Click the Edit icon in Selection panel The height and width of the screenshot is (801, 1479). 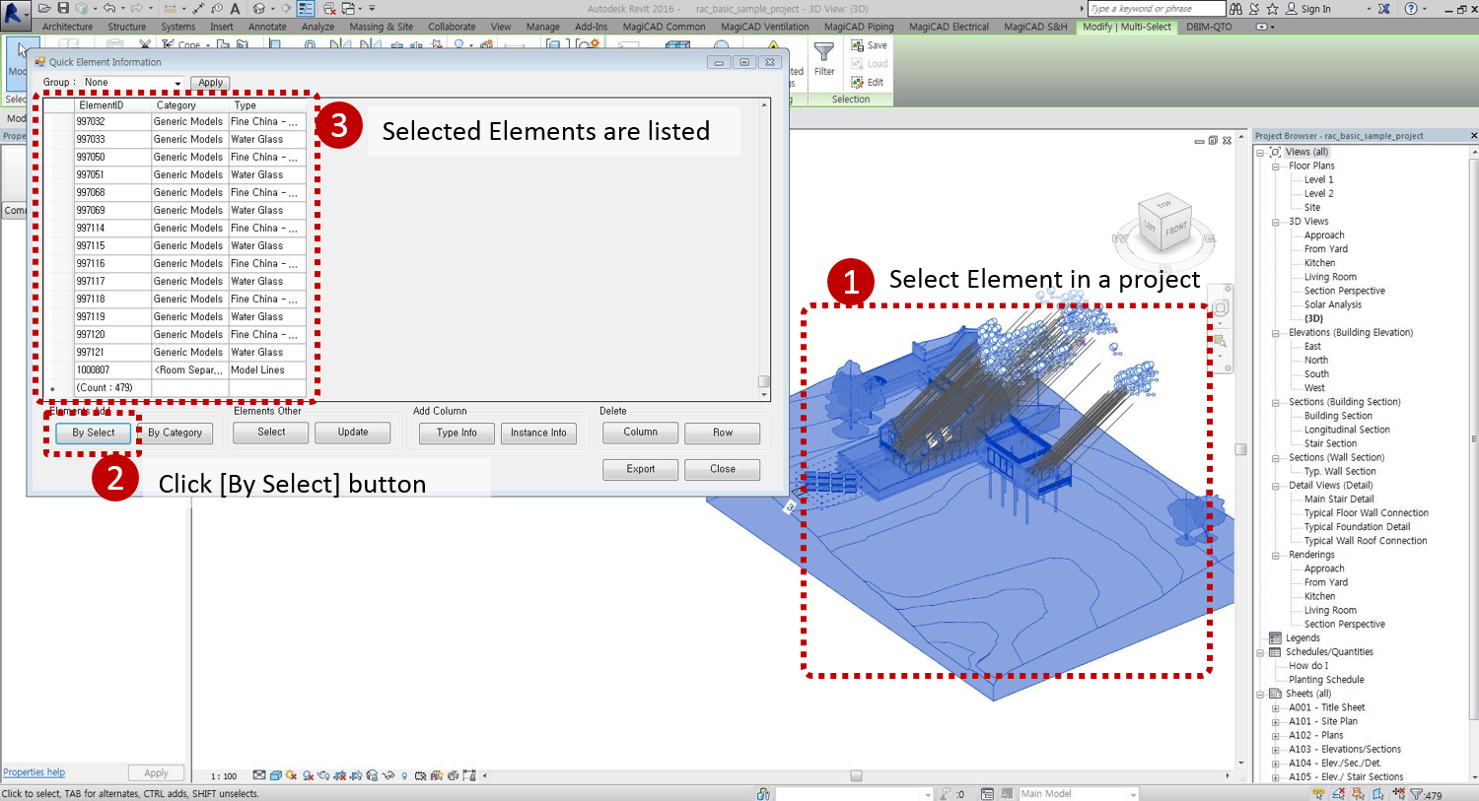tap(857, 82)
